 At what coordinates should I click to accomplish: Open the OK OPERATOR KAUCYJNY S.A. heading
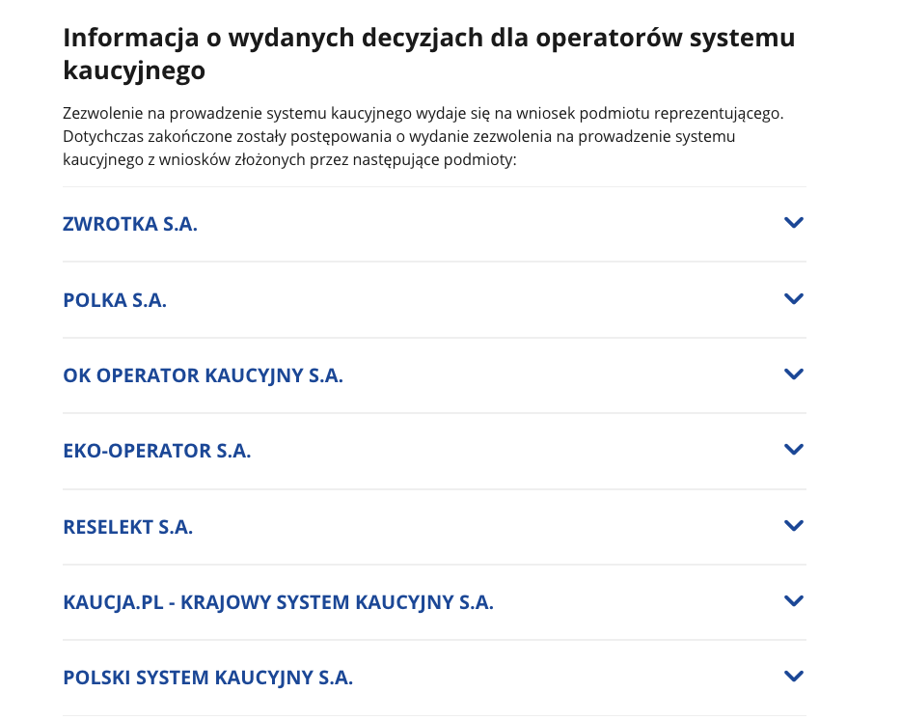[x=203, y=375]
